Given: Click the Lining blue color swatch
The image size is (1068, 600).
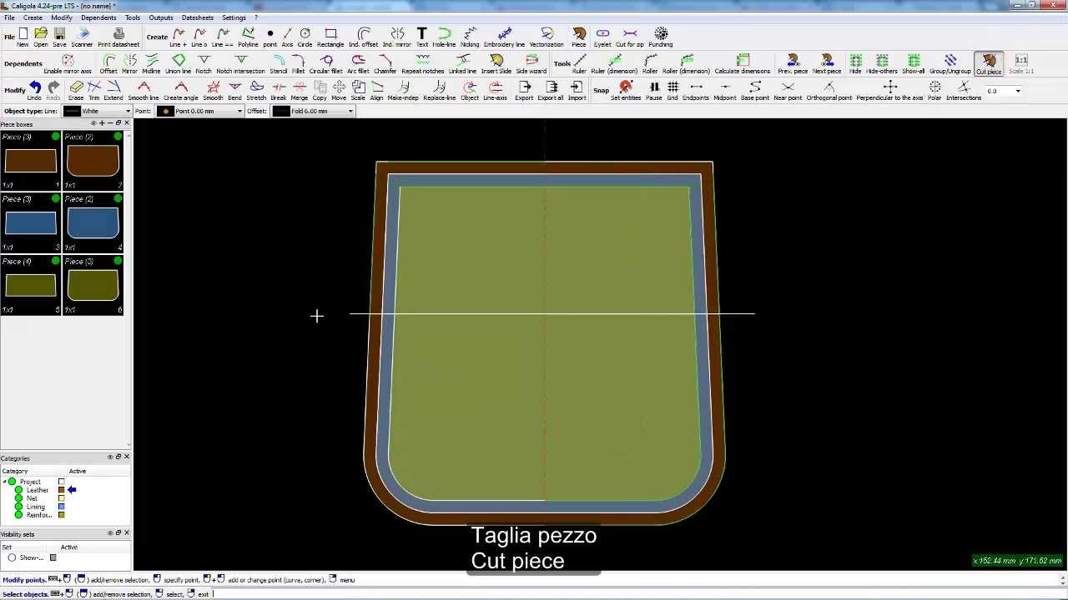Looking at the screenshot, I should [x=61, y=507].
